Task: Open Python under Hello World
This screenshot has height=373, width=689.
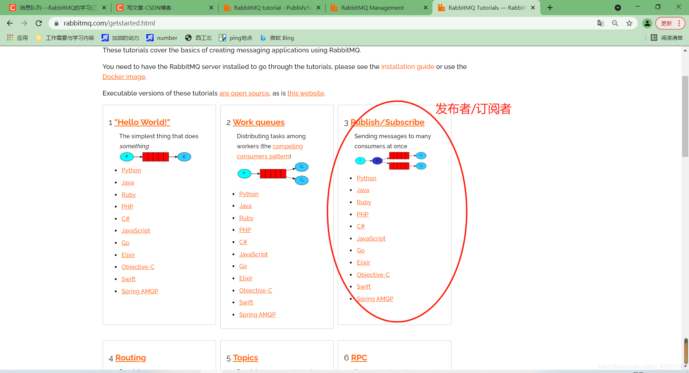Action: point(131,171)
